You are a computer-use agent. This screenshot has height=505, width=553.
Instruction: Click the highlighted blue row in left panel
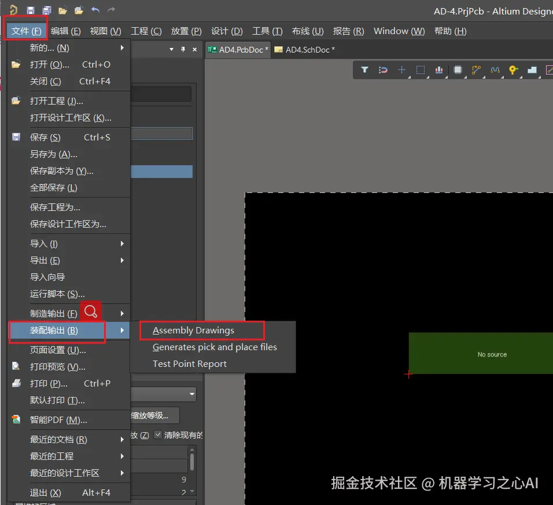point(161,172)
